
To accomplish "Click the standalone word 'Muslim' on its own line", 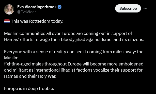I will point(11,58).
